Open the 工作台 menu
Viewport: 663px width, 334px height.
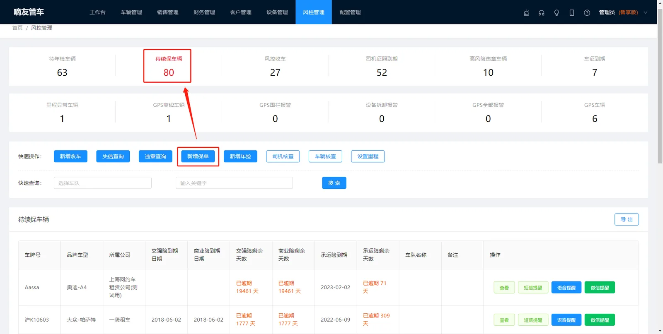(x=97, y=12)
